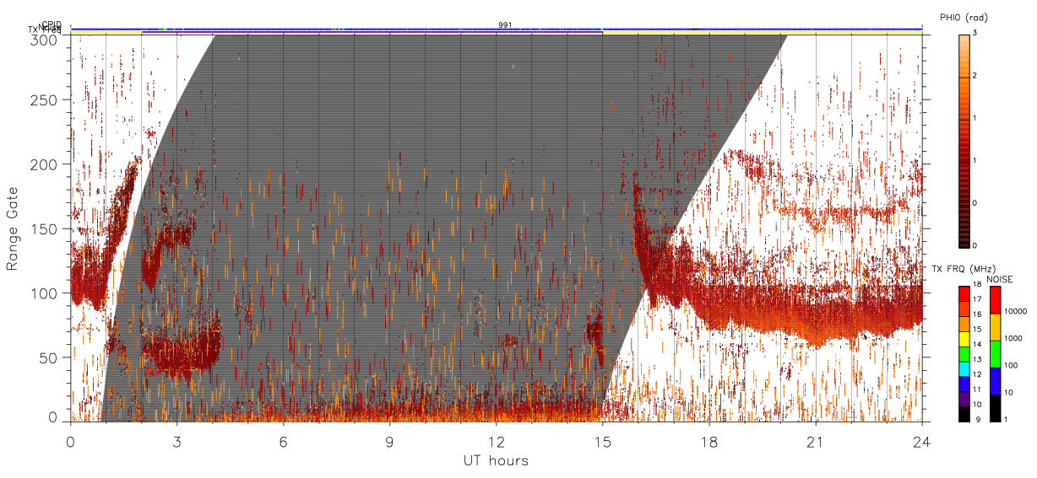Click the 6 tick on UT hours axis

[283, 439]
